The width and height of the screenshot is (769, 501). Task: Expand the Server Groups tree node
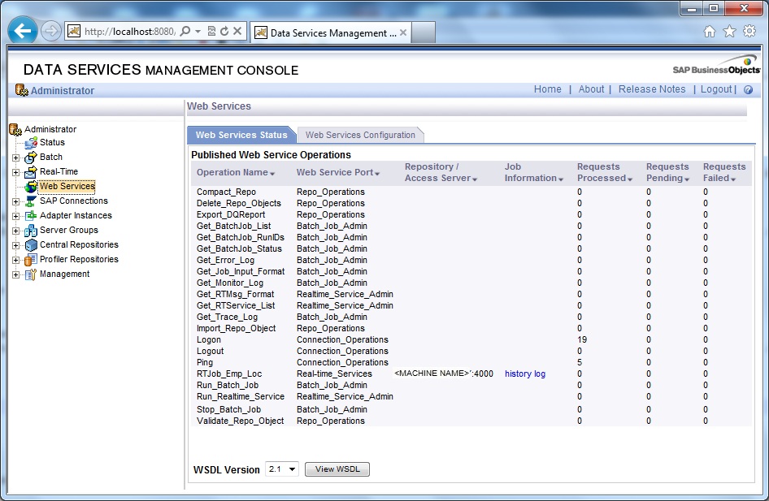(15, 231)
